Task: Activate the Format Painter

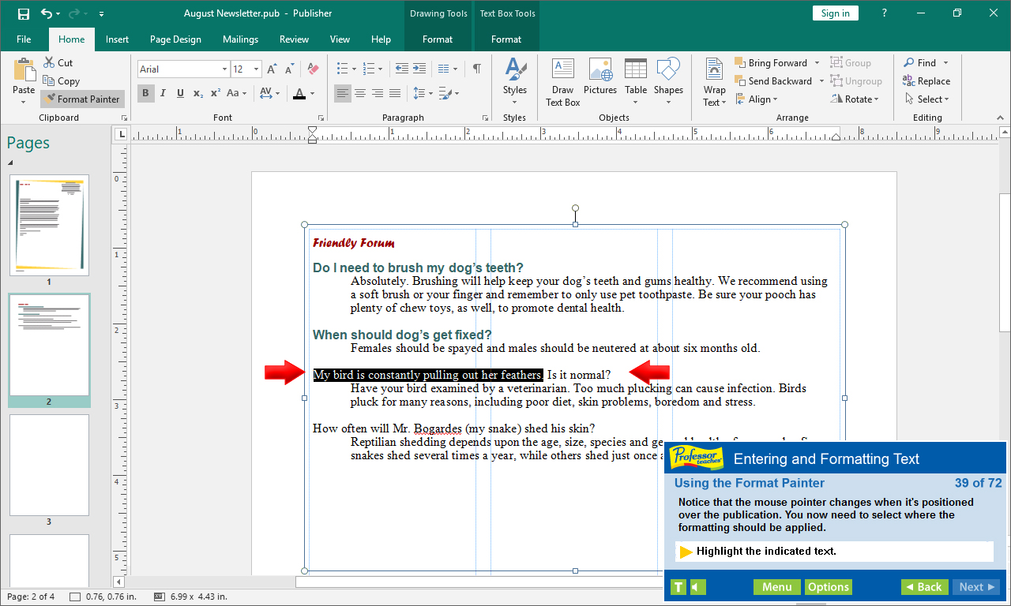Action: tap(82, 99)
